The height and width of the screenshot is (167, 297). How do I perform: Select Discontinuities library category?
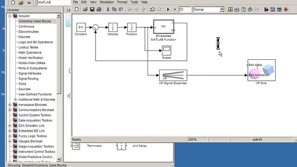[x=28, y=32]
